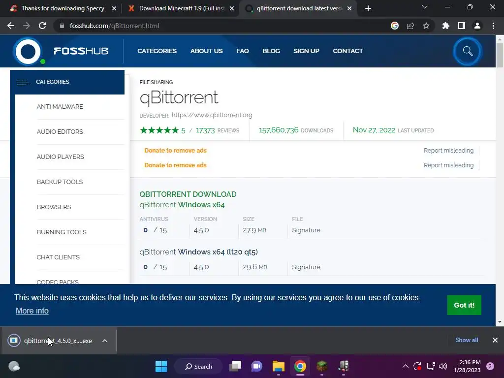Select BURNING TOOLS category
504x378 pixels.
(62, 232)
